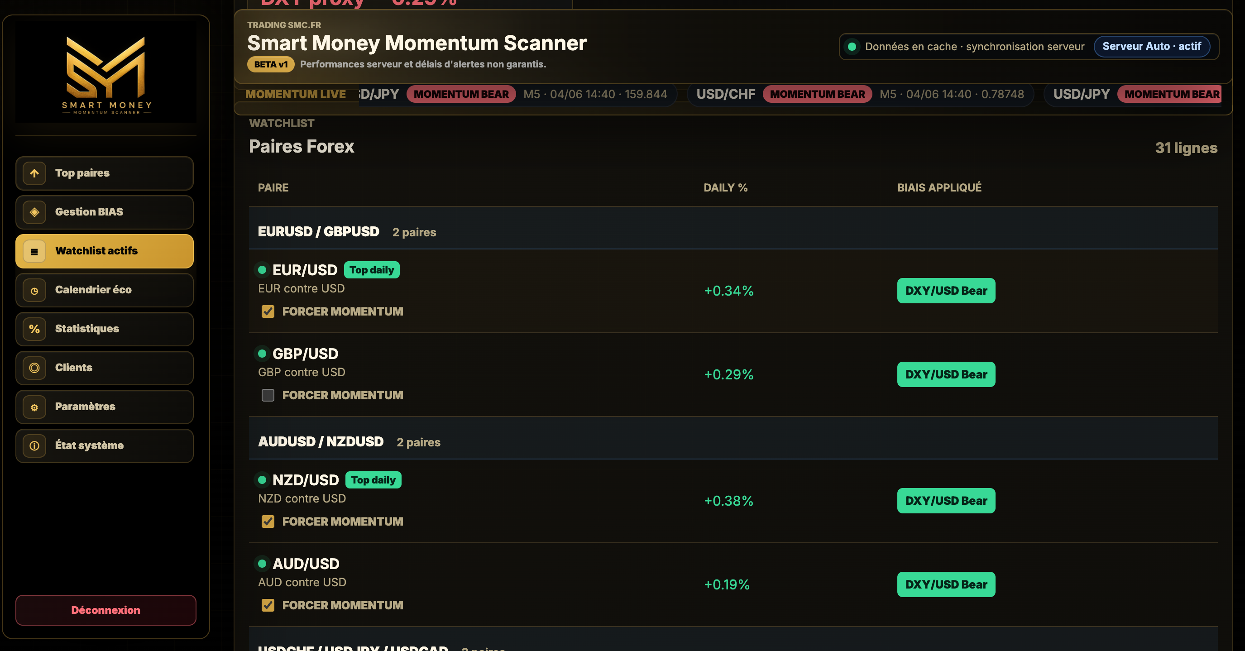Open Paramètres settings page
Image resolution: width=1245 pixels, height=651 pixels.
click(105, 407)
